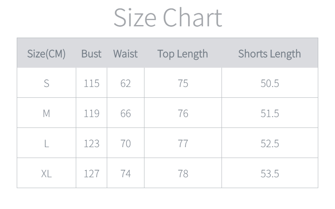Select the L size row label
Viewport: 335px width, 209px height.
click(46, 143)
